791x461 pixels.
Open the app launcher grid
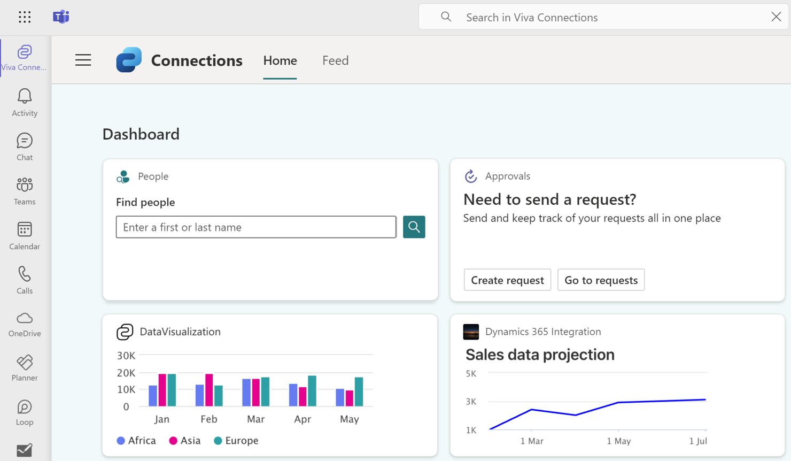pos(25,17)
